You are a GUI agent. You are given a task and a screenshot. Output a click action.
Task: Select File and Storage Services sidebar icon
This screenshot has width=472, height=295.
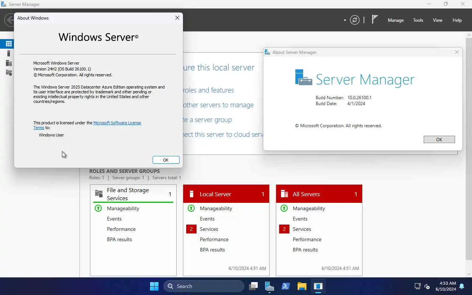(x=9, y=73)
